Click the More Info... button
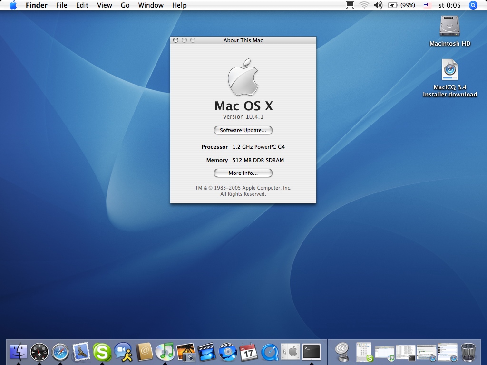487x365 pixels. 243,173
